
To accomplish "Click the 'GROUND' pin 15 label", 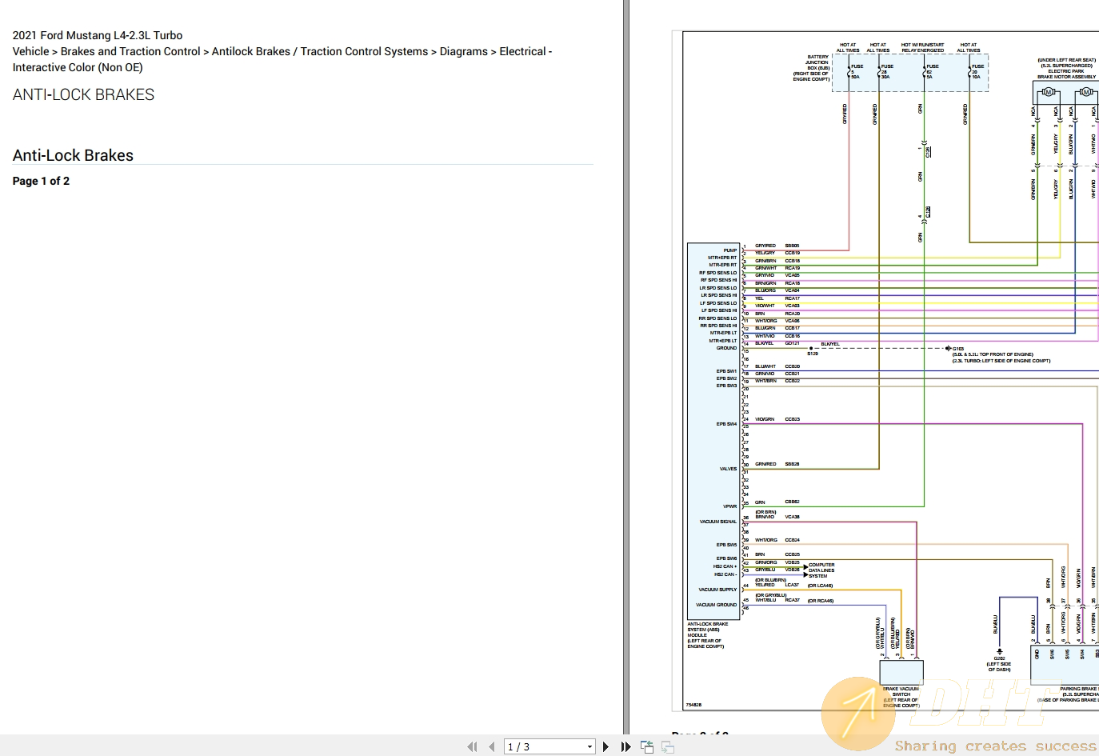I will (726, 348).
